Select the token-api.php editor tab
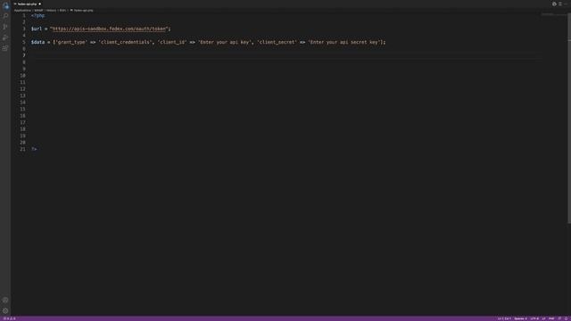This screenshot has height=321, width=571. [28, 4]
